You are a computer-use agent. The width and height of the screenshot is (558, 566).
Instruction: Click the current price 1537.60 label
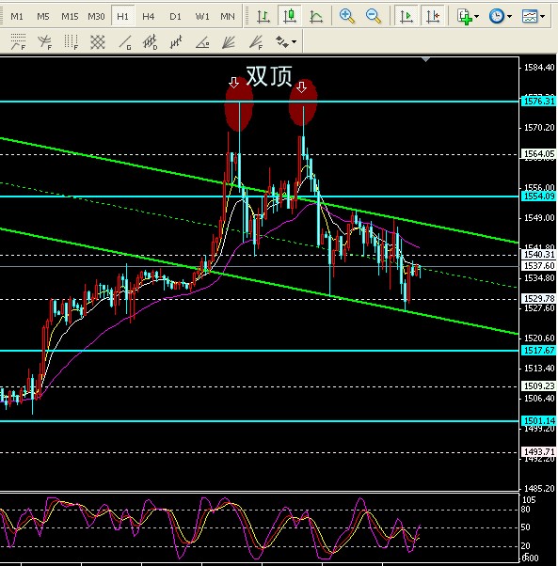point(538,266)
